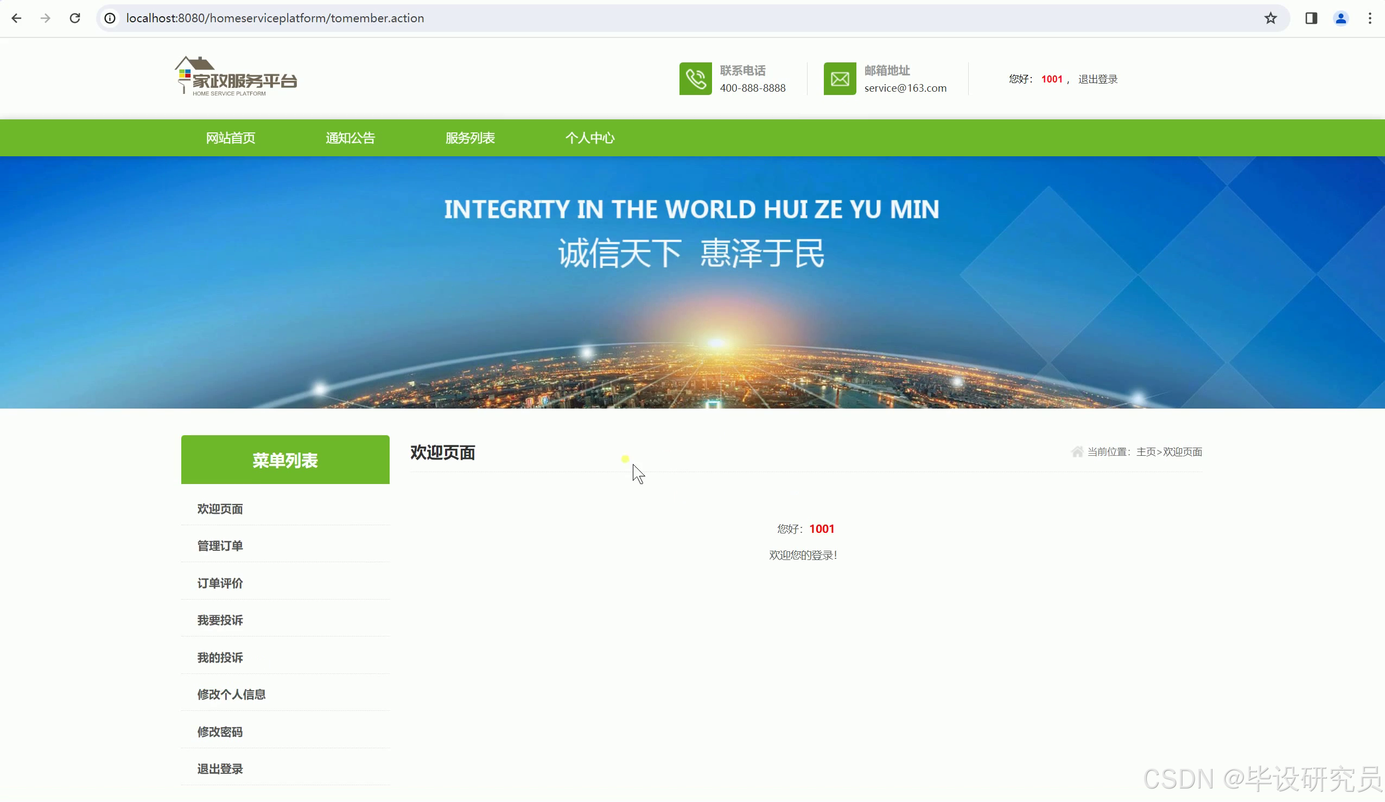Select 管理订单 in the sidebar menu
This screenshot has width=1385, height=802.
[x=220, y=546]
